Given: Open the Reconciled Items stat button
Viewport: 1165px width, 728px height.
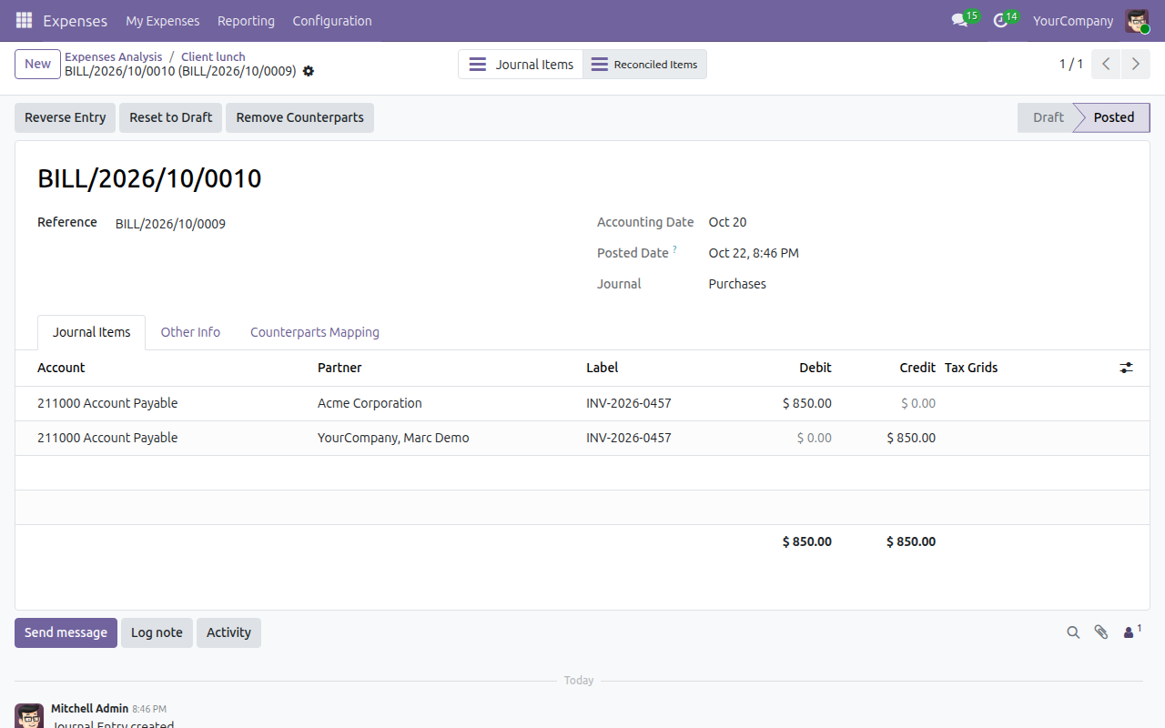Looking at the screenshot, I should coord(644,65).
